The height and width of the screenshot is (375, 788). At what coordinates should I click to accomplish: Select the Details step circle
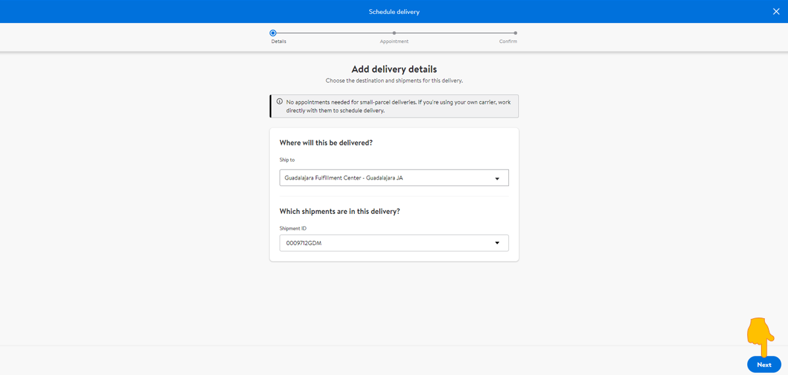click(x=273, y=33)
